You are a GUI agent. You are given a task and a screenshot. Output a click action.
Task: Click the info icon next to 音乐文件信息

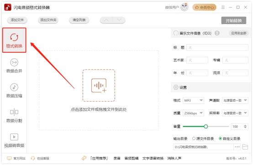pyautogui.click(x=217, y=33)
